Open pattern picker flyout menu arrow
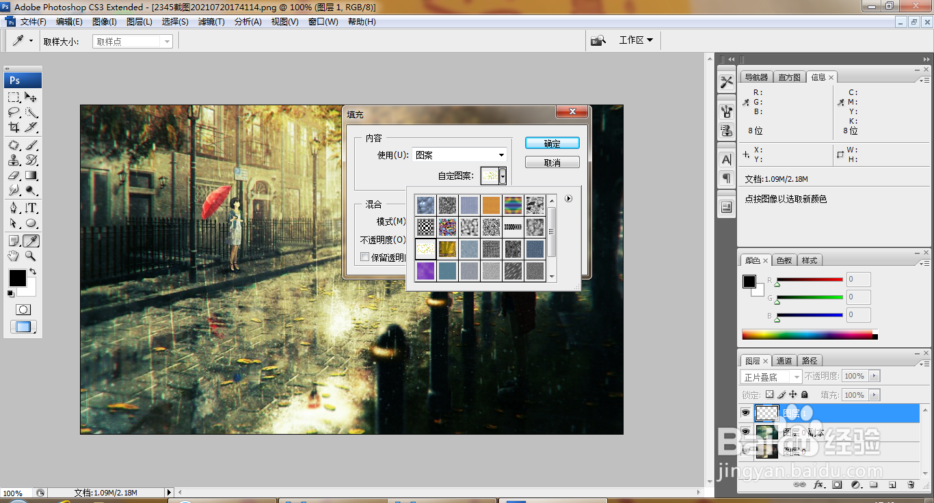 [568, 199]
